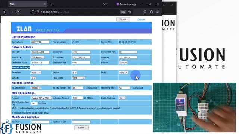This screenshot has width=239, height=134.
Task: Edit the RS485 Conflict Time Gap field
Action: click(x=34, y=103)
